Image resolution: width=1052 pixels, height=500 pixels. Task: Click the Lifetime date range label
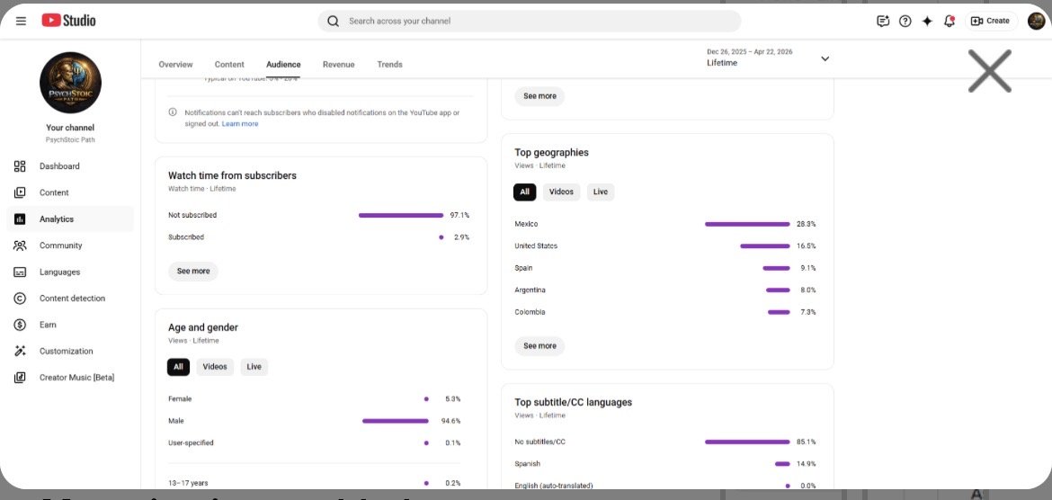click(722, 63)
